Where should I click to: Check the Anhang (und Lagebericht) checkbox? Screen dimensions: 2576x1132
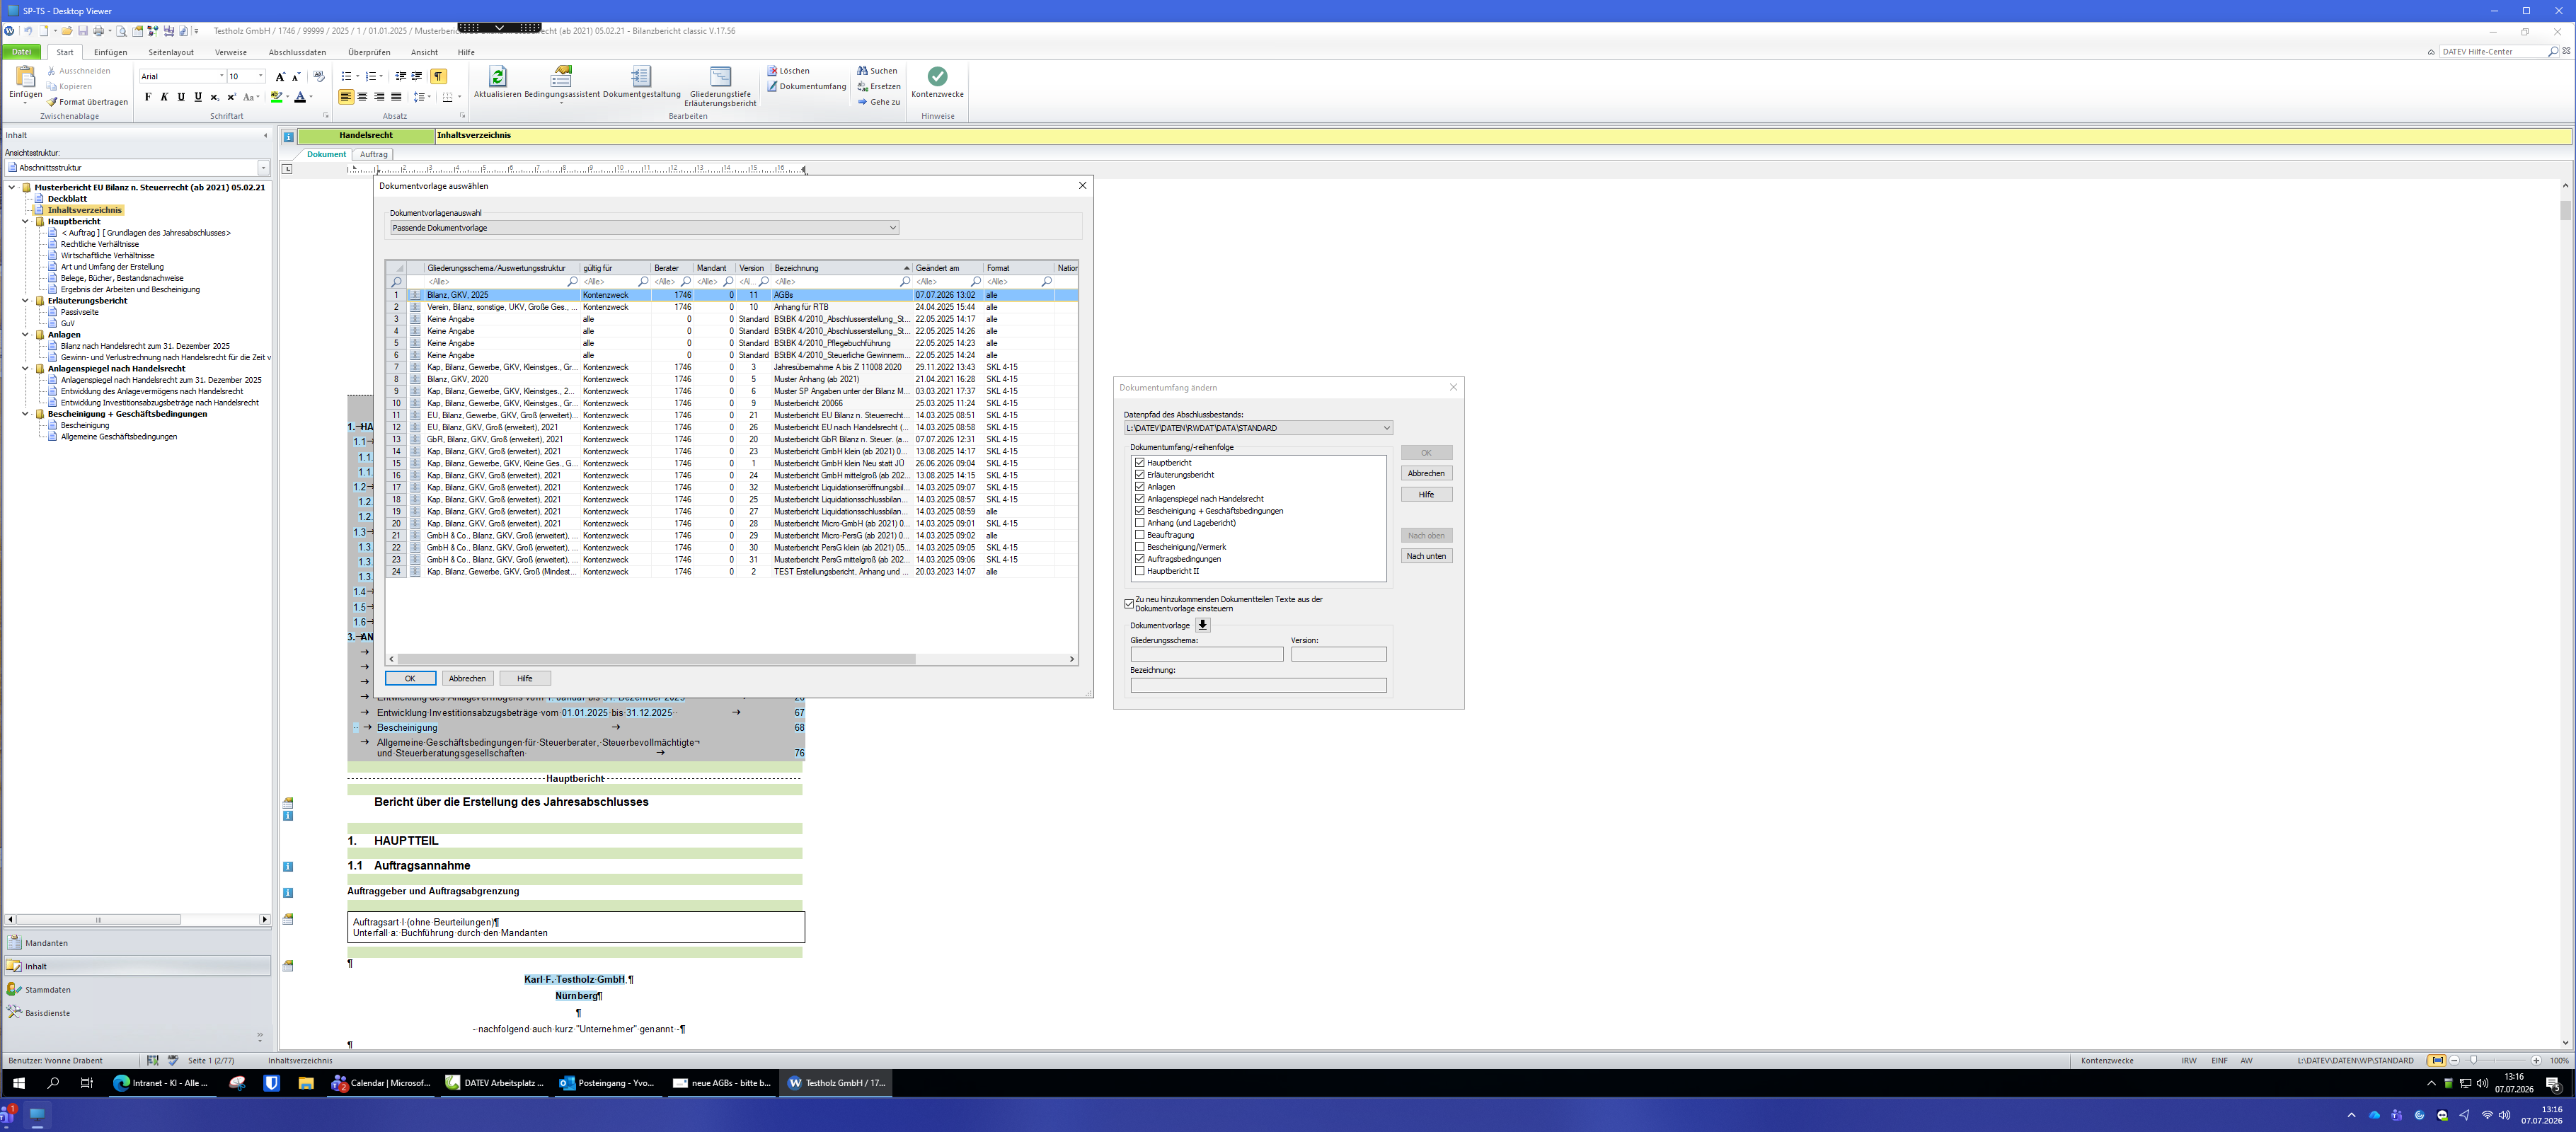1140,523
